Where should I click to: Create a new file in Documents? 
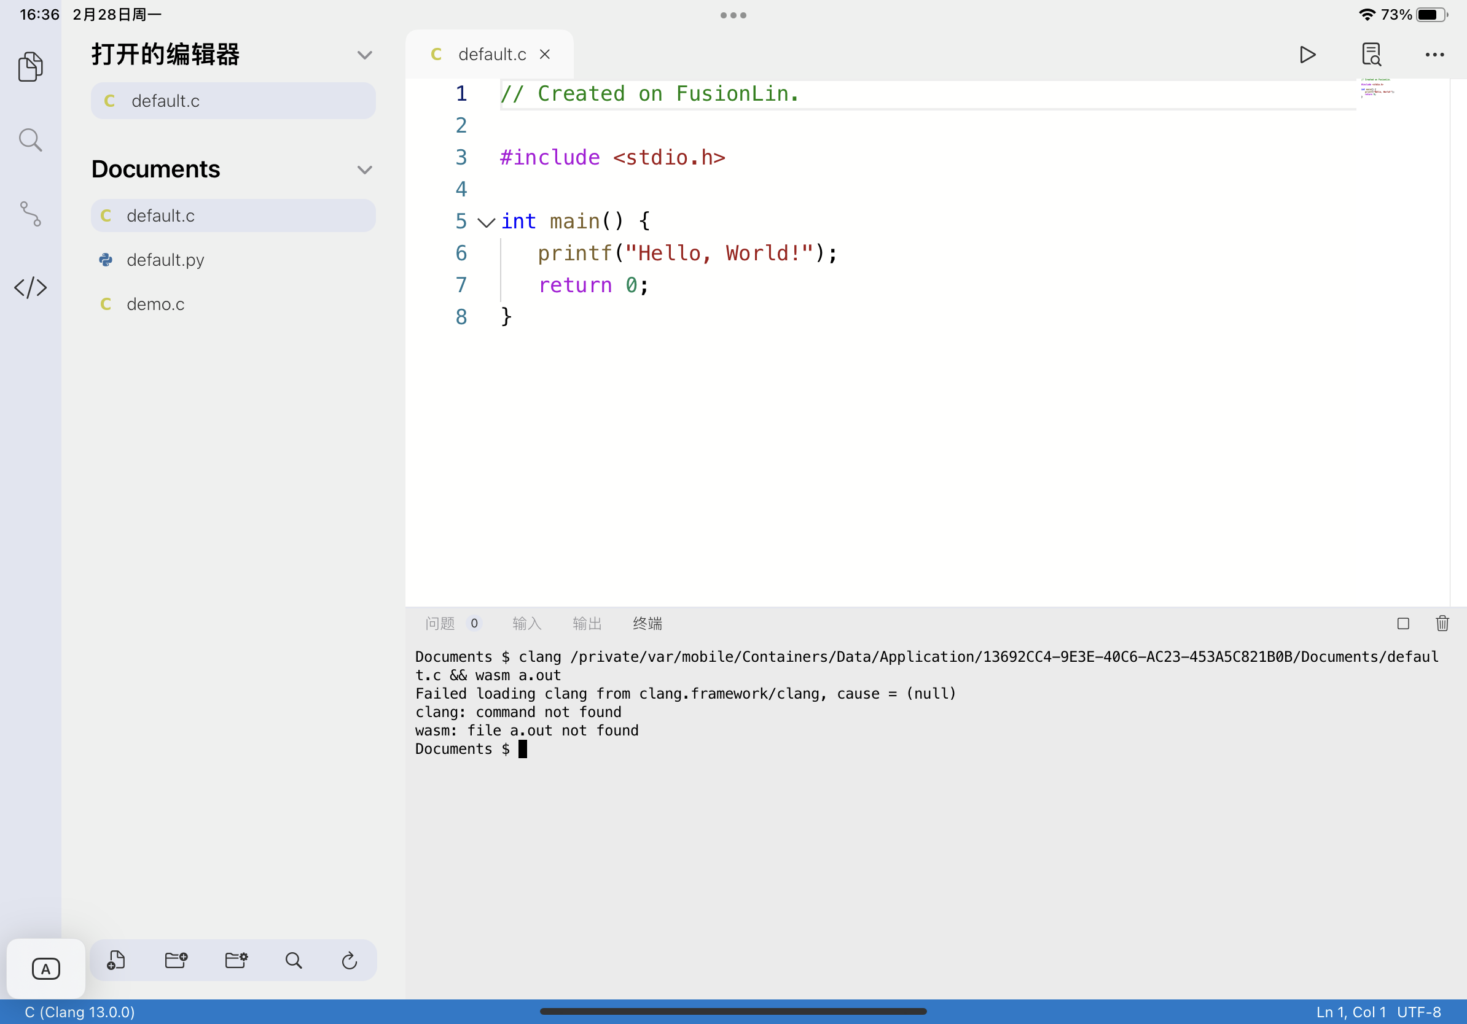point(116,960)
